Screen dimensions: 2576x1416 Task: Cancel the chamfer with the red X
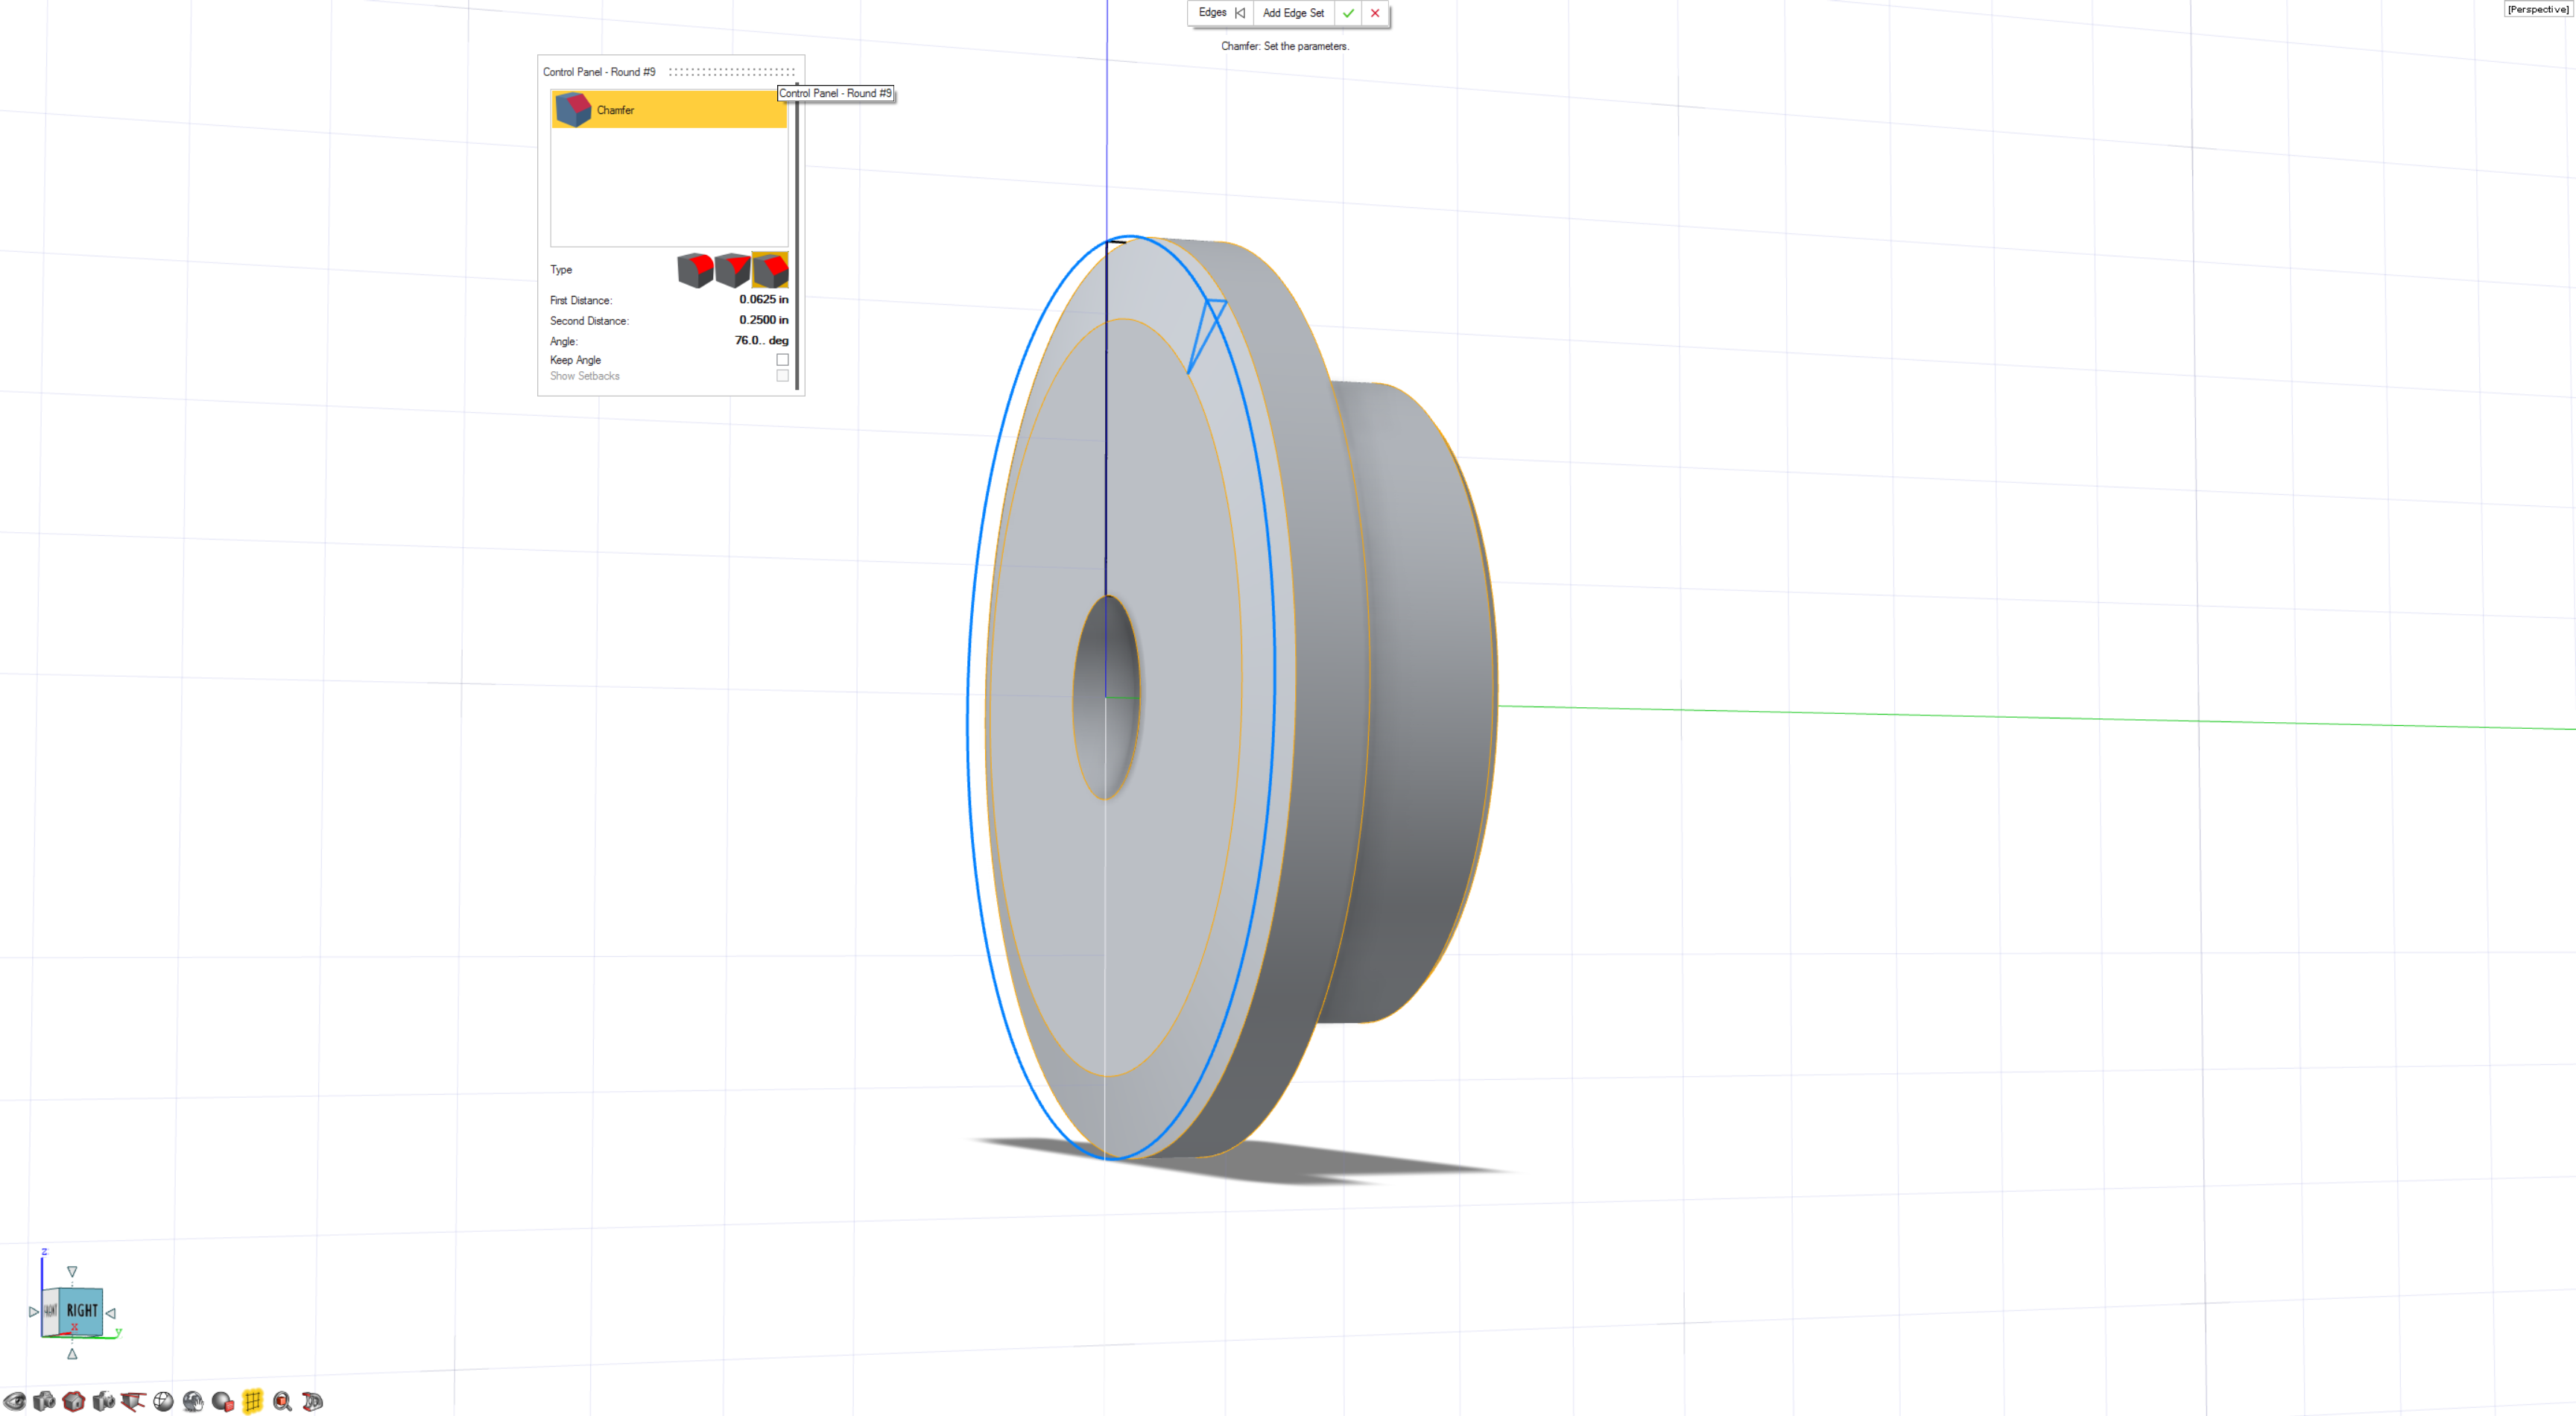point(1375,13)
